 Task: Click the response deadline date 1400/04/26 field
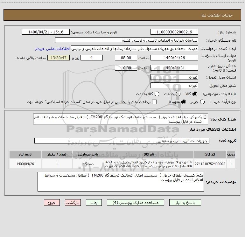coord(174,58)
